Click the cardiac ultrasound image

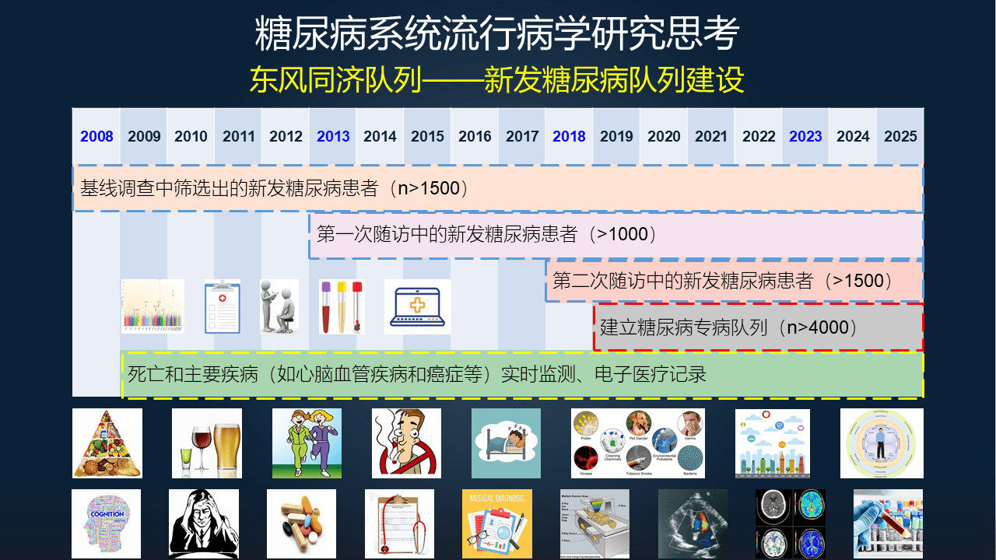click(x=693, y=523)
